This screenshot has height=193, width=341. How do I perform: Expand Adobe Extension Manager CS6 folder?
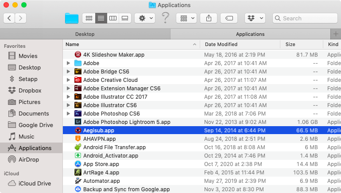68,88
